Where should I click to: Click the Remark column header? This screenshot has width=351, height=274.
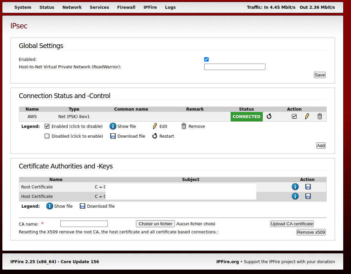195,109
